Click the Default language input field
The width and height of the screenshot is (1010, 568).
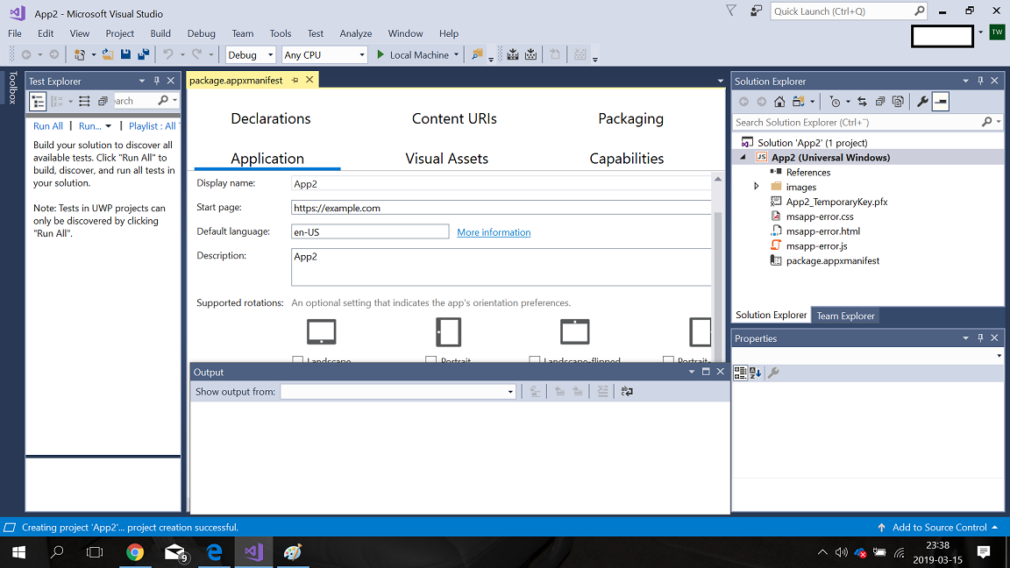pos(370,231)
